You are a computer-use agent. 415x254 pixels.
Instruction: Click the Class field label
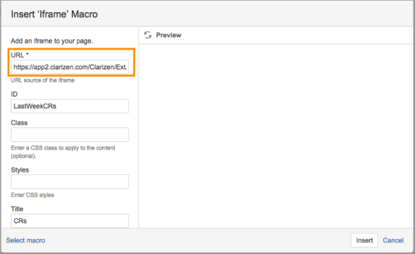pos(19,122)
